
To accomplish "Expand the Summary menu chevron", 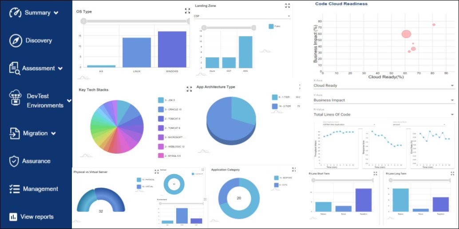I will [56, 13].
